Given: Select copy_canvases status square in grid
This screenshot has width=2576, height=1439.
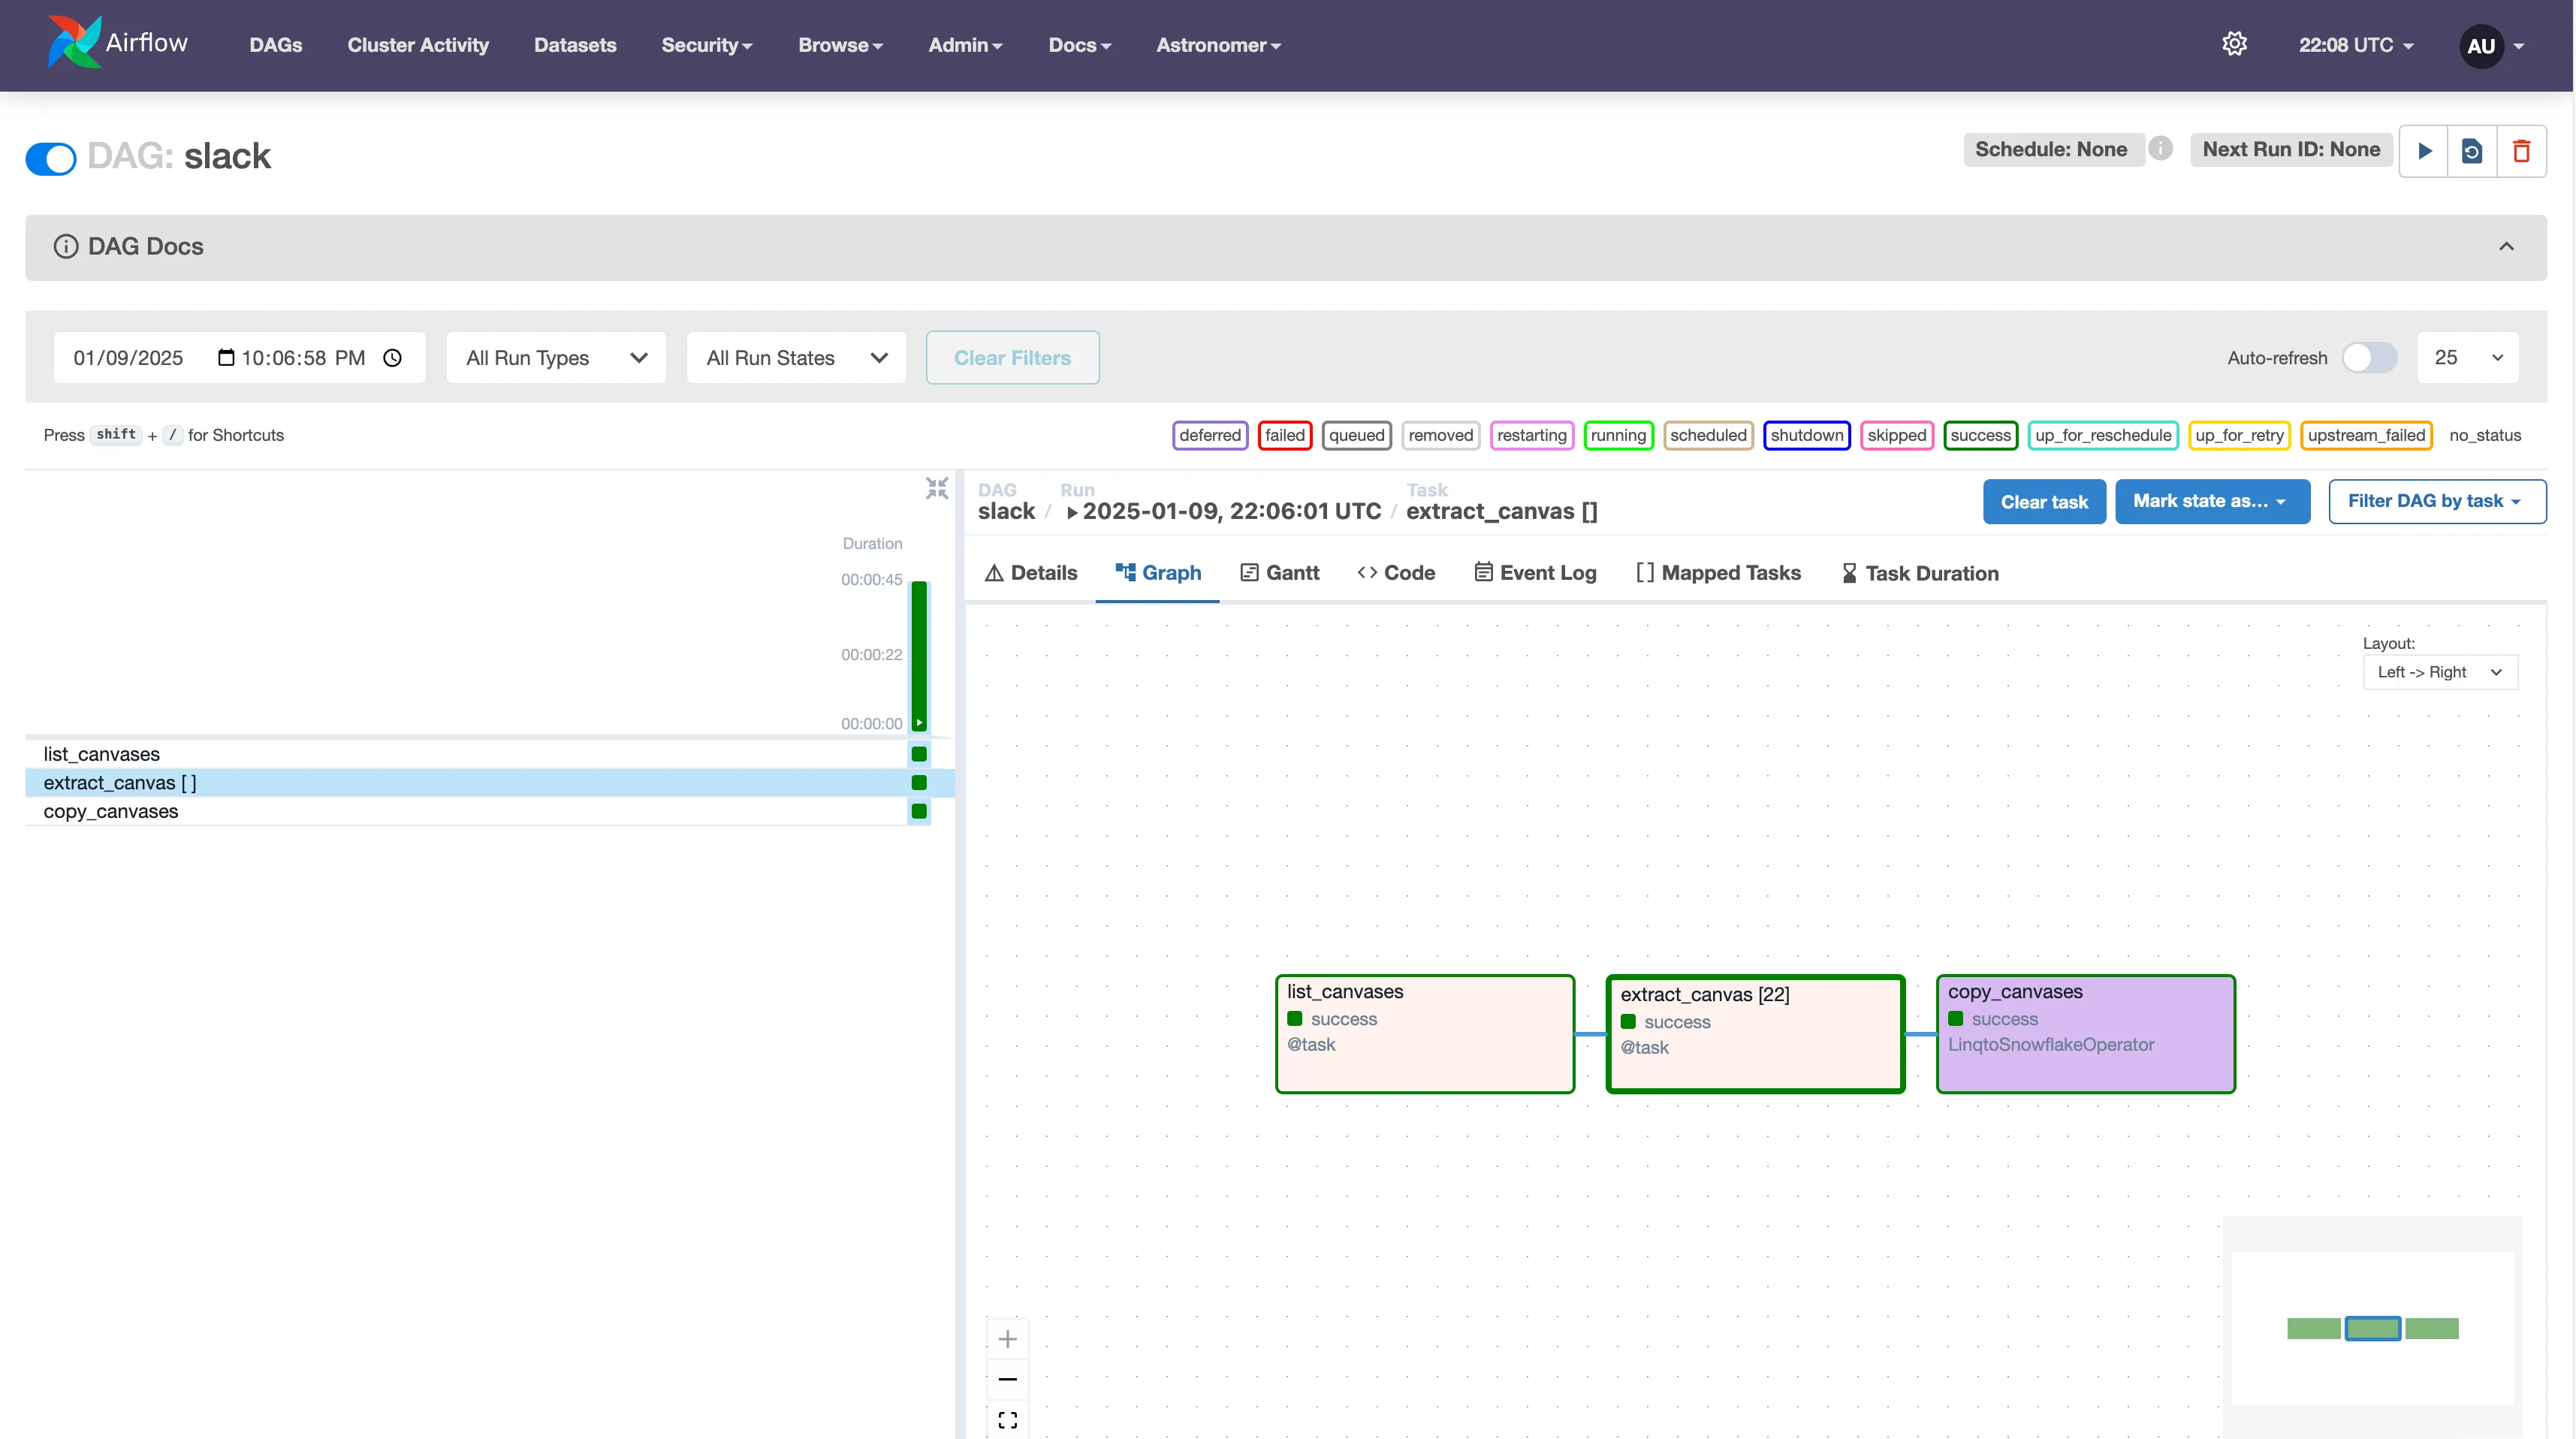Looking at the screenshot, I should coord(918,811).
